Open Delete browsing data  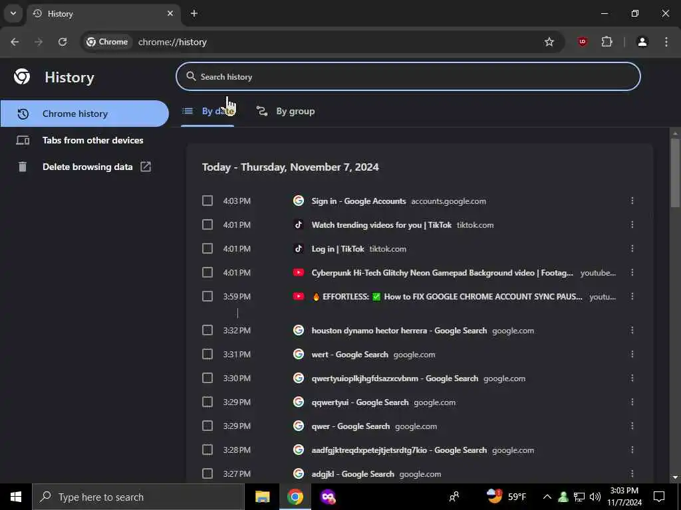click(x=84, y=167)
